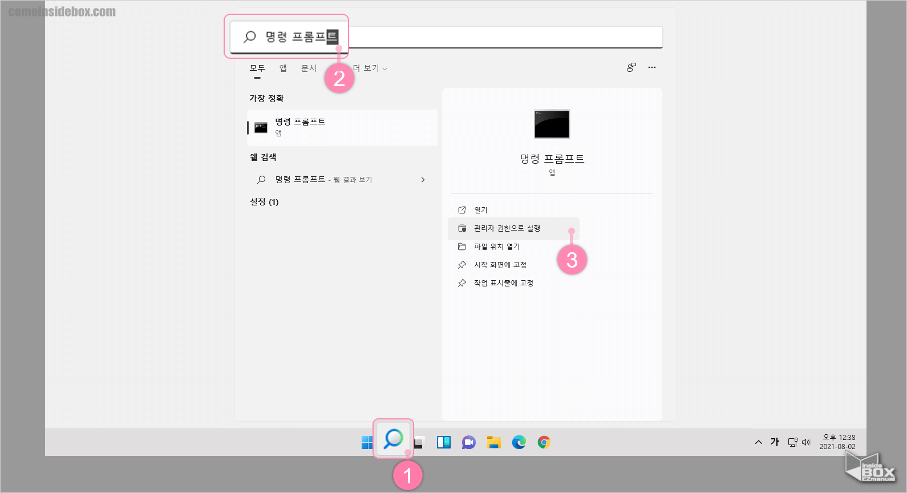Select the 문서 filter tab
Screen dimensions: 907x493
pos(309,68)
